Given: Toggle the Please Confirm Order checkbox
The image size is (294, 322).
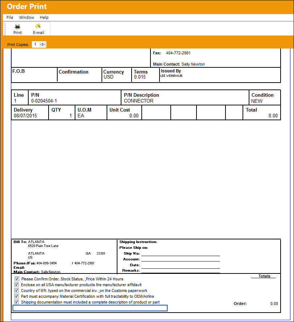Looking at the screenshot, I should pyautogui.click(x=17, y=279).
